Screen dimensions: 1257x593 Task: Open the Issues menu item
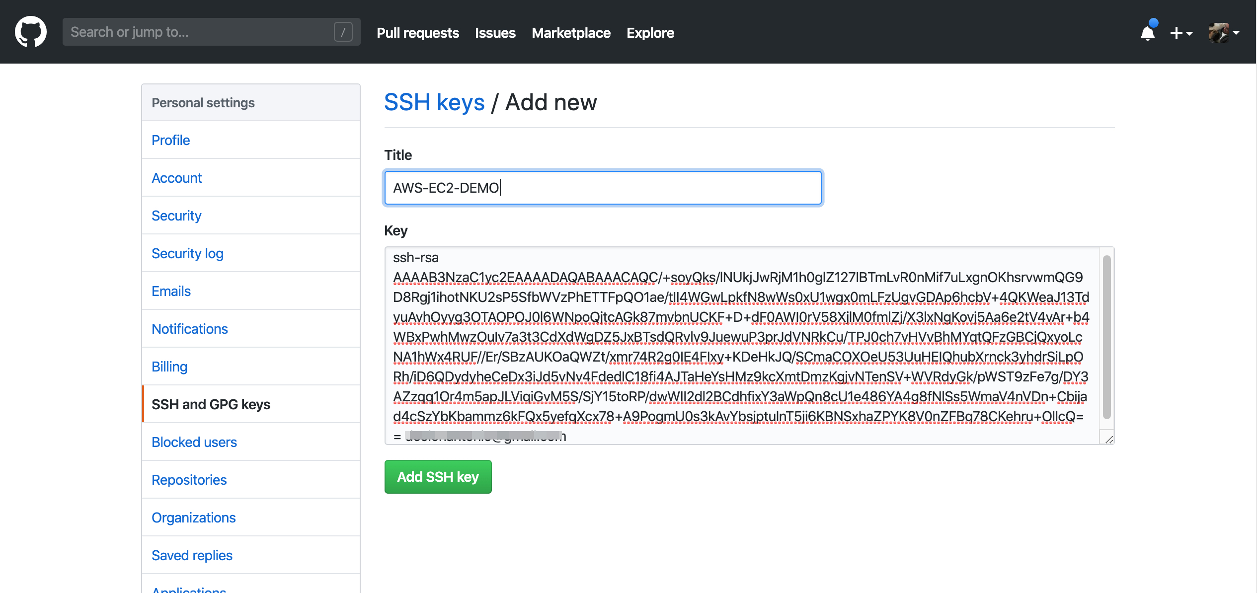495,33
